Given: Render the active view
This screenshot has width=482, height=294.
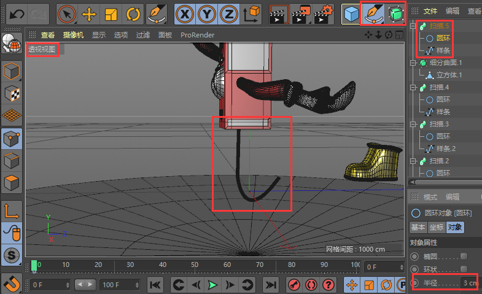Looking at the screenshot, I should tap(279, 14).
